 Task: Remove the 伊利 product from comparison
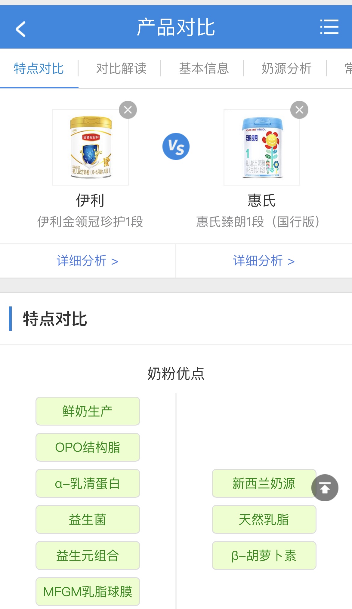pyautogui.click(x=128, y=110)
